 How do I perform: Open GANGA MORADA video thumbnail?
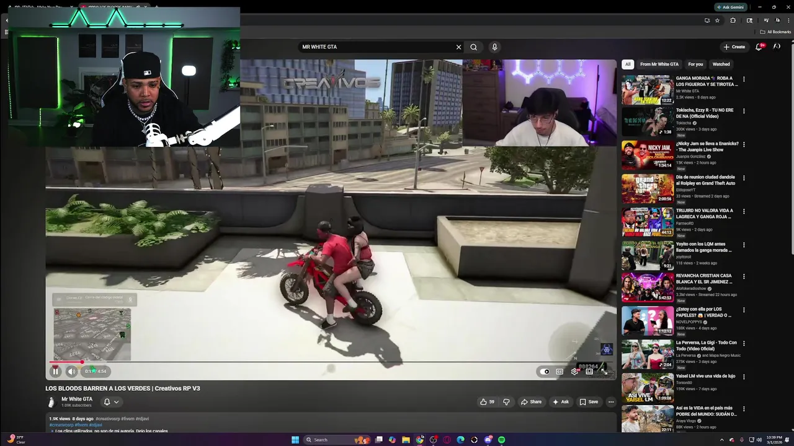point(648,90)
